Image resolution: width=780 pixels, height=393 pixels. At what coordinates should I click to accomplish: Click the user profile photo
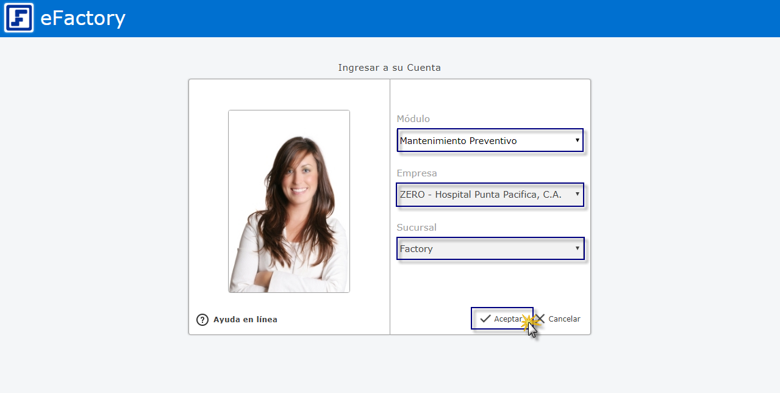pyautogui.click(x=289, y=201)
